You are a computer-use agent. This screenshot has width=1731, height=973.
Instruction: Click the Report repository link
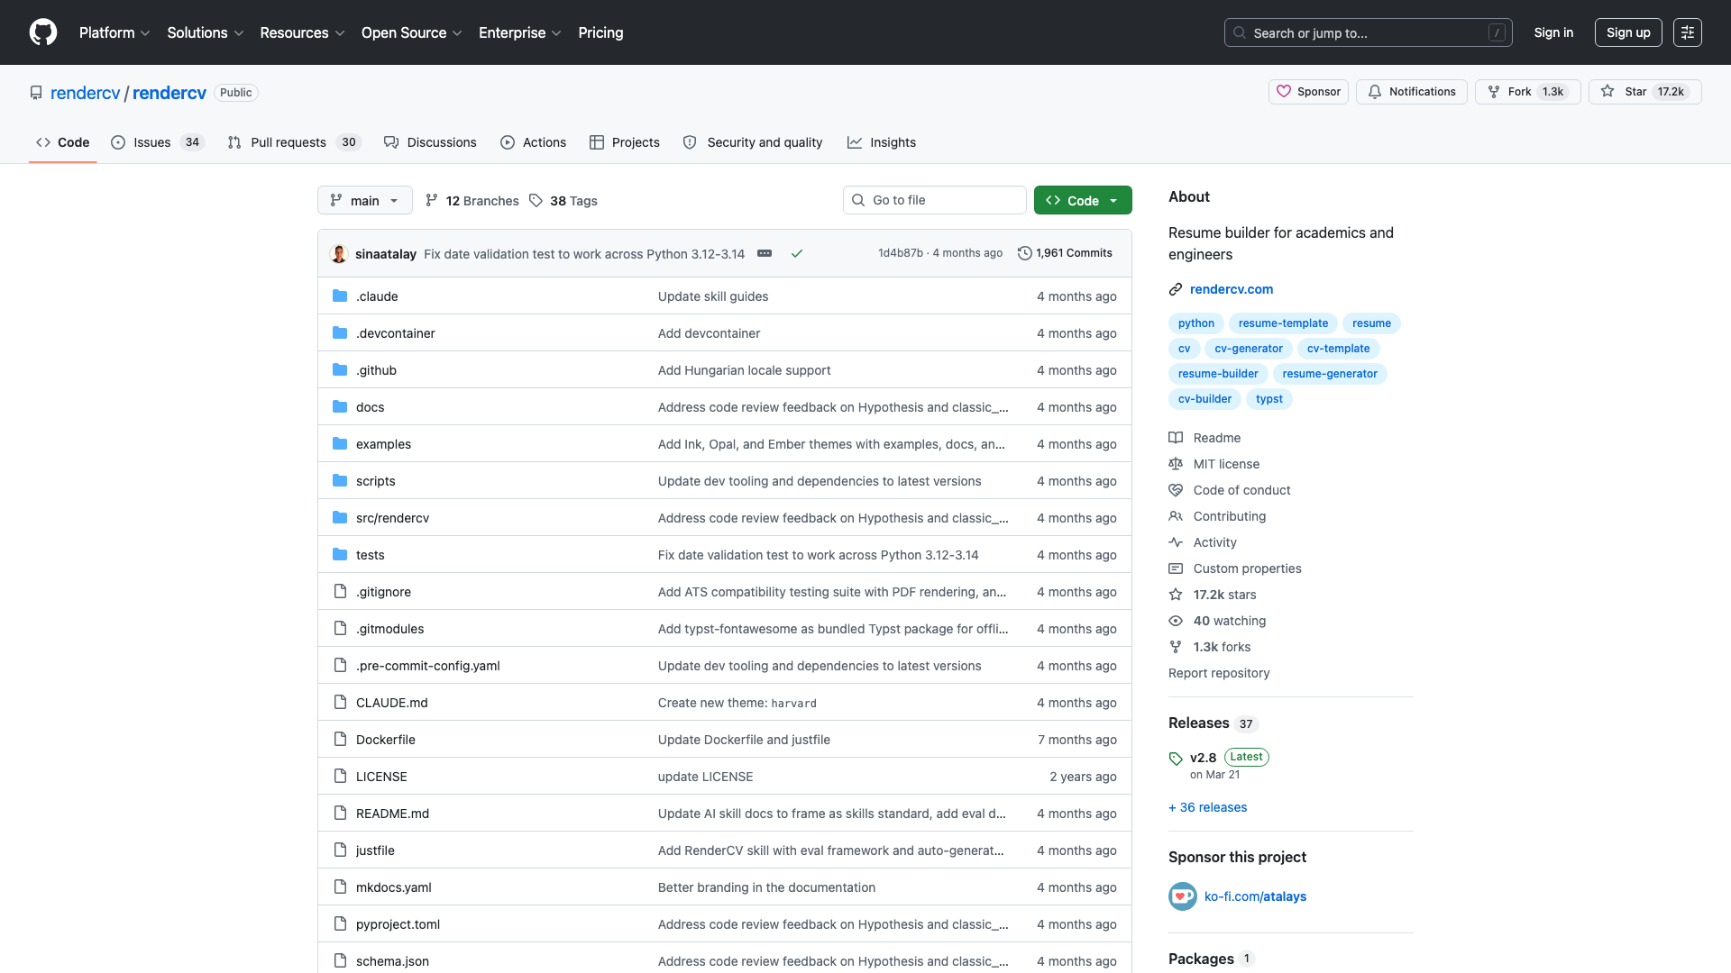[1219, 673]
